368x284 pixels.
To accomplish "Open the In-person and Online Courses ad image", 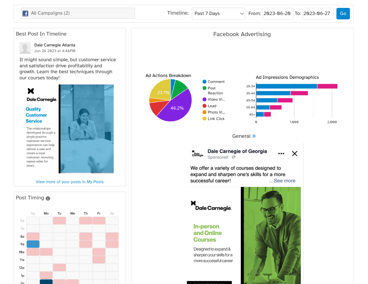I will 244,235.
